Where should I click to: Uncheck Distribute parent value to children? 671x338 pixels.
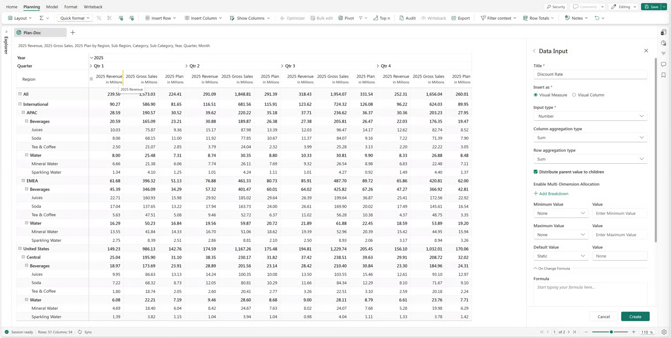(x=535, y=172)
